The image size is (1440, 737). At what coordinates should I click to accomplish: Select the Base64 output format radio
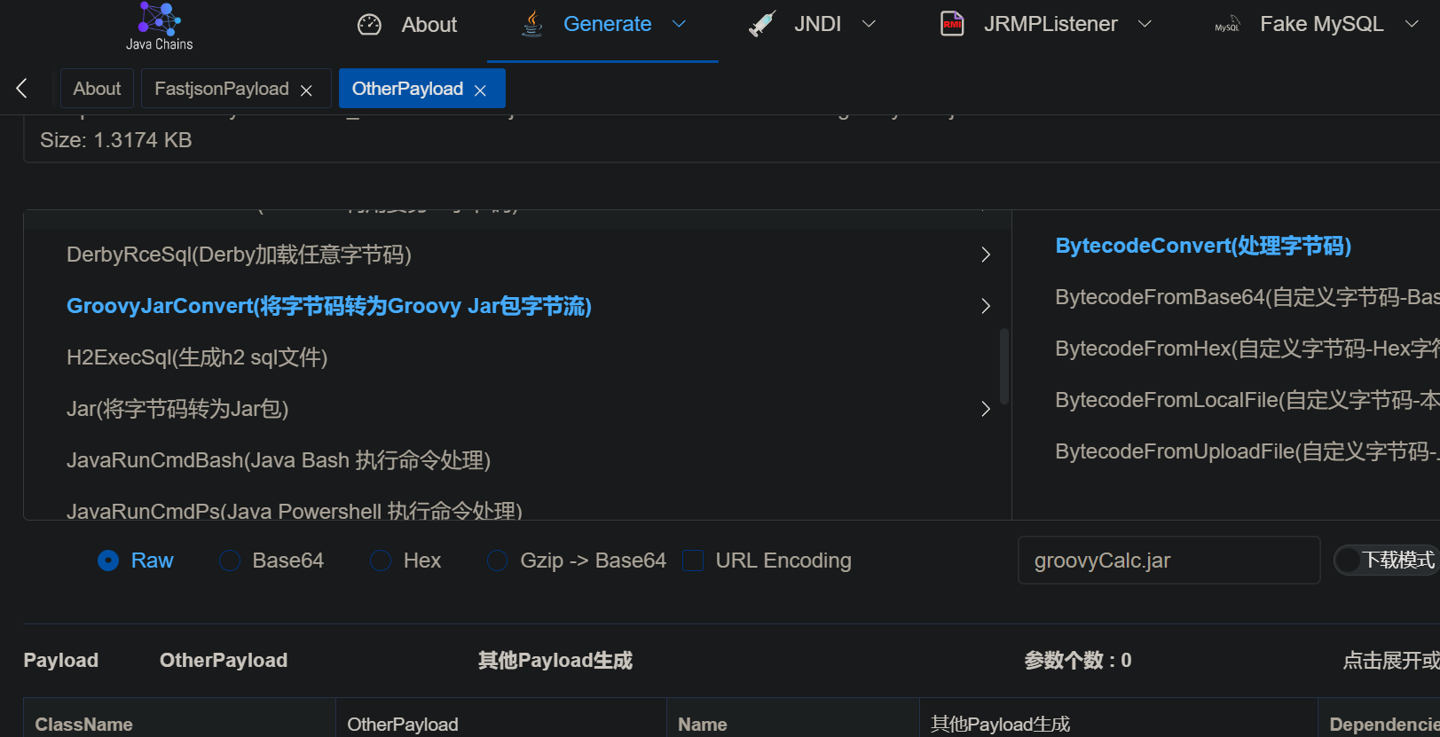pos(230,561)
